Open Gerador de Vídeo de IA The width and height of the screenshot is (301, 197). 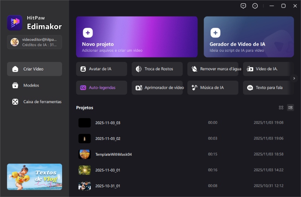tap(249, 37)
